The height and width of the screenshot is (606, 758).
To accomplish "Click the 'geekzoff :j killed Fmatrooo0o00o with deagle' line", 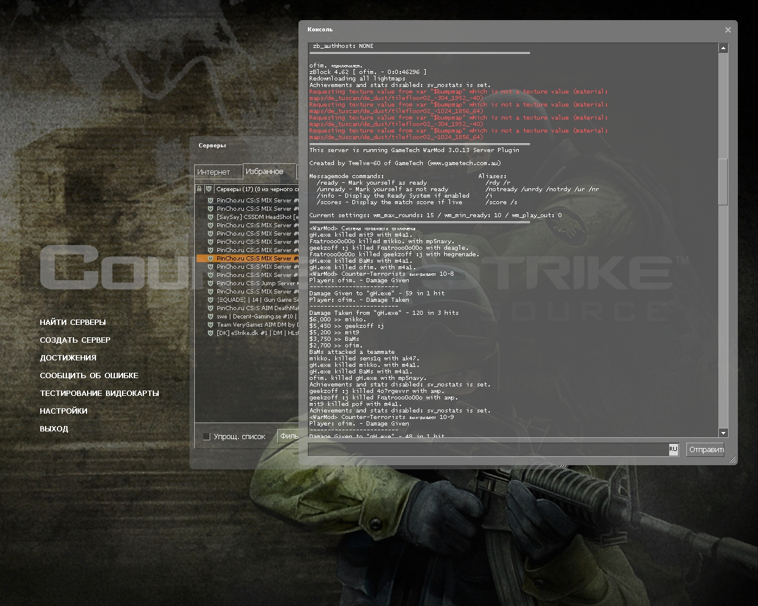I will click(x=389, y=248).
